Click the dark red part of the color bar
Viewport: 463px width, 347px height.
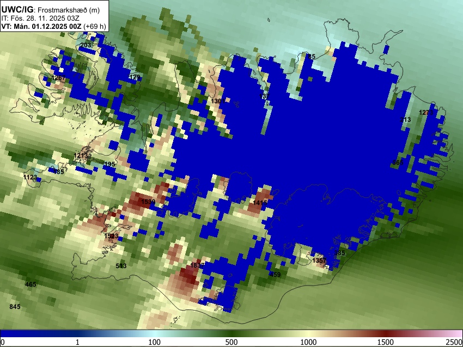pos(386,334)
